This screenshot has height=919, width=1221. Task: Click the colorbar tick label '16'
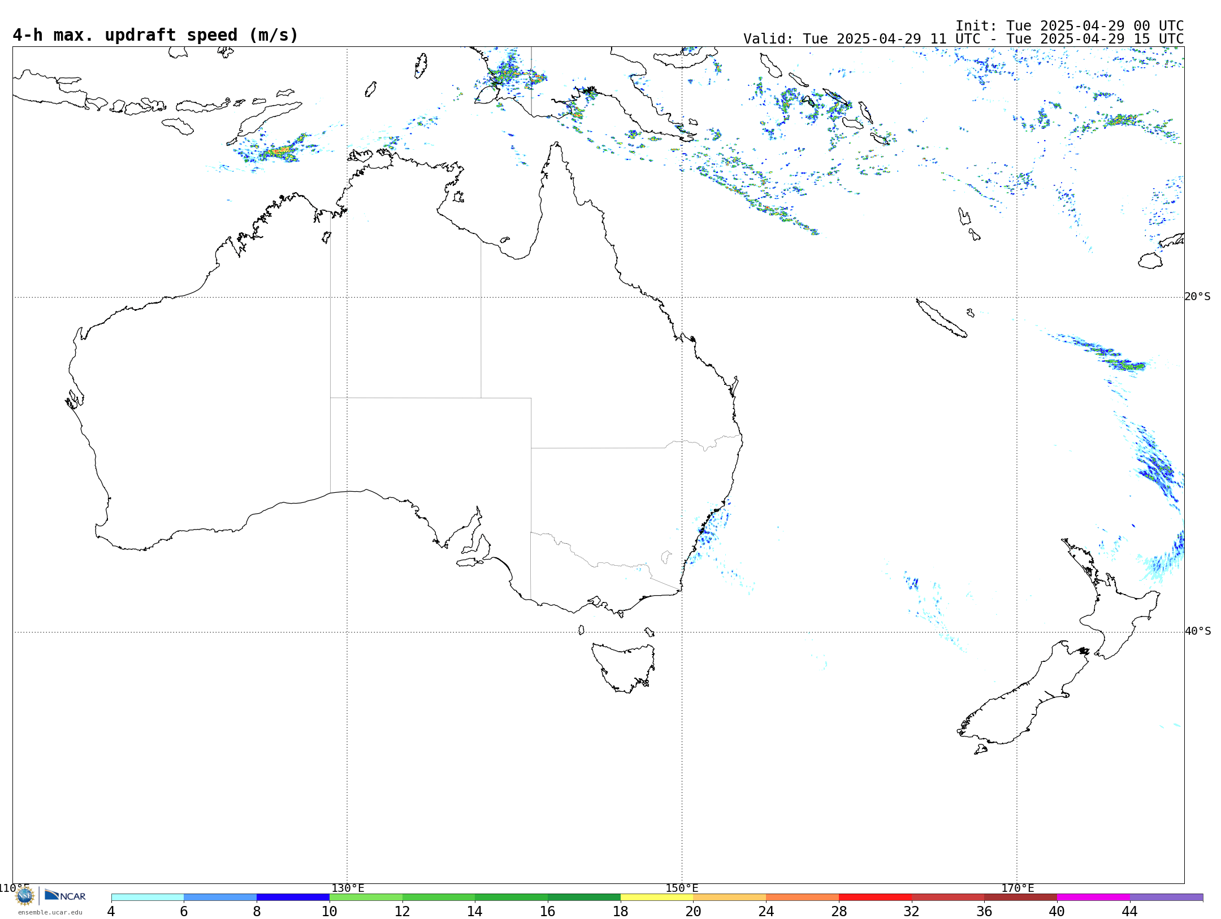click(x=548, y=911)
